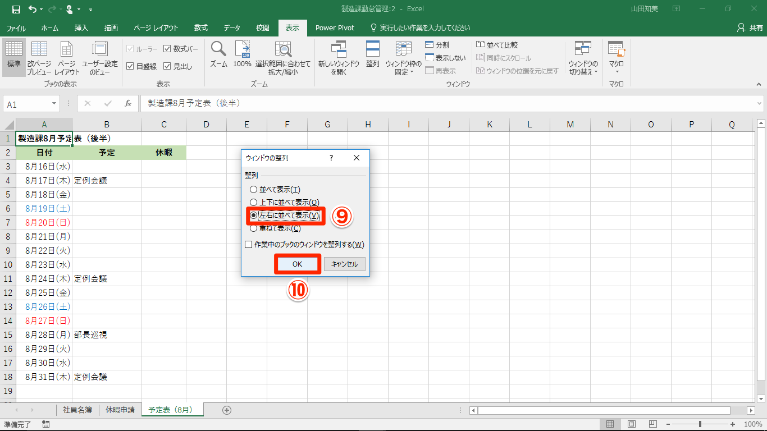
Task: Switch to Page Layout view in status bar
Action: [x=632, y=424]
